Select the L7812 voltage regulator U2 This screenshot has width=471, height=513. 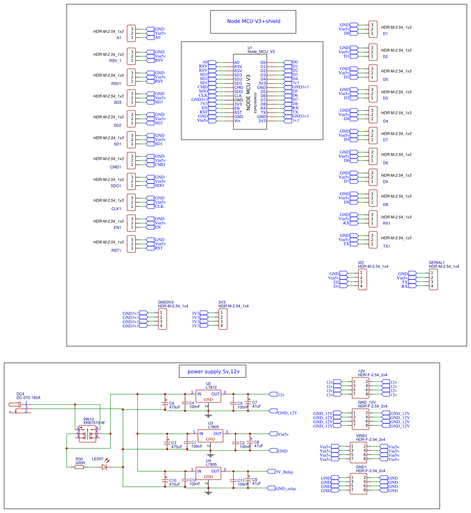click(208, 395)
